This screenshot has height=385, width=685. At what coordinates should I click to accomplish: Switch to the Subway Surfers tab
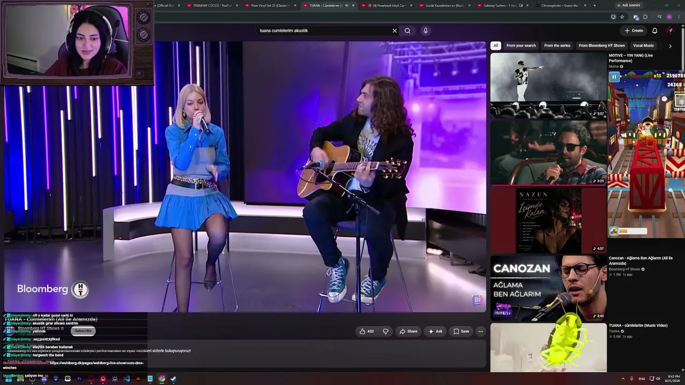[x=502, y=5]
